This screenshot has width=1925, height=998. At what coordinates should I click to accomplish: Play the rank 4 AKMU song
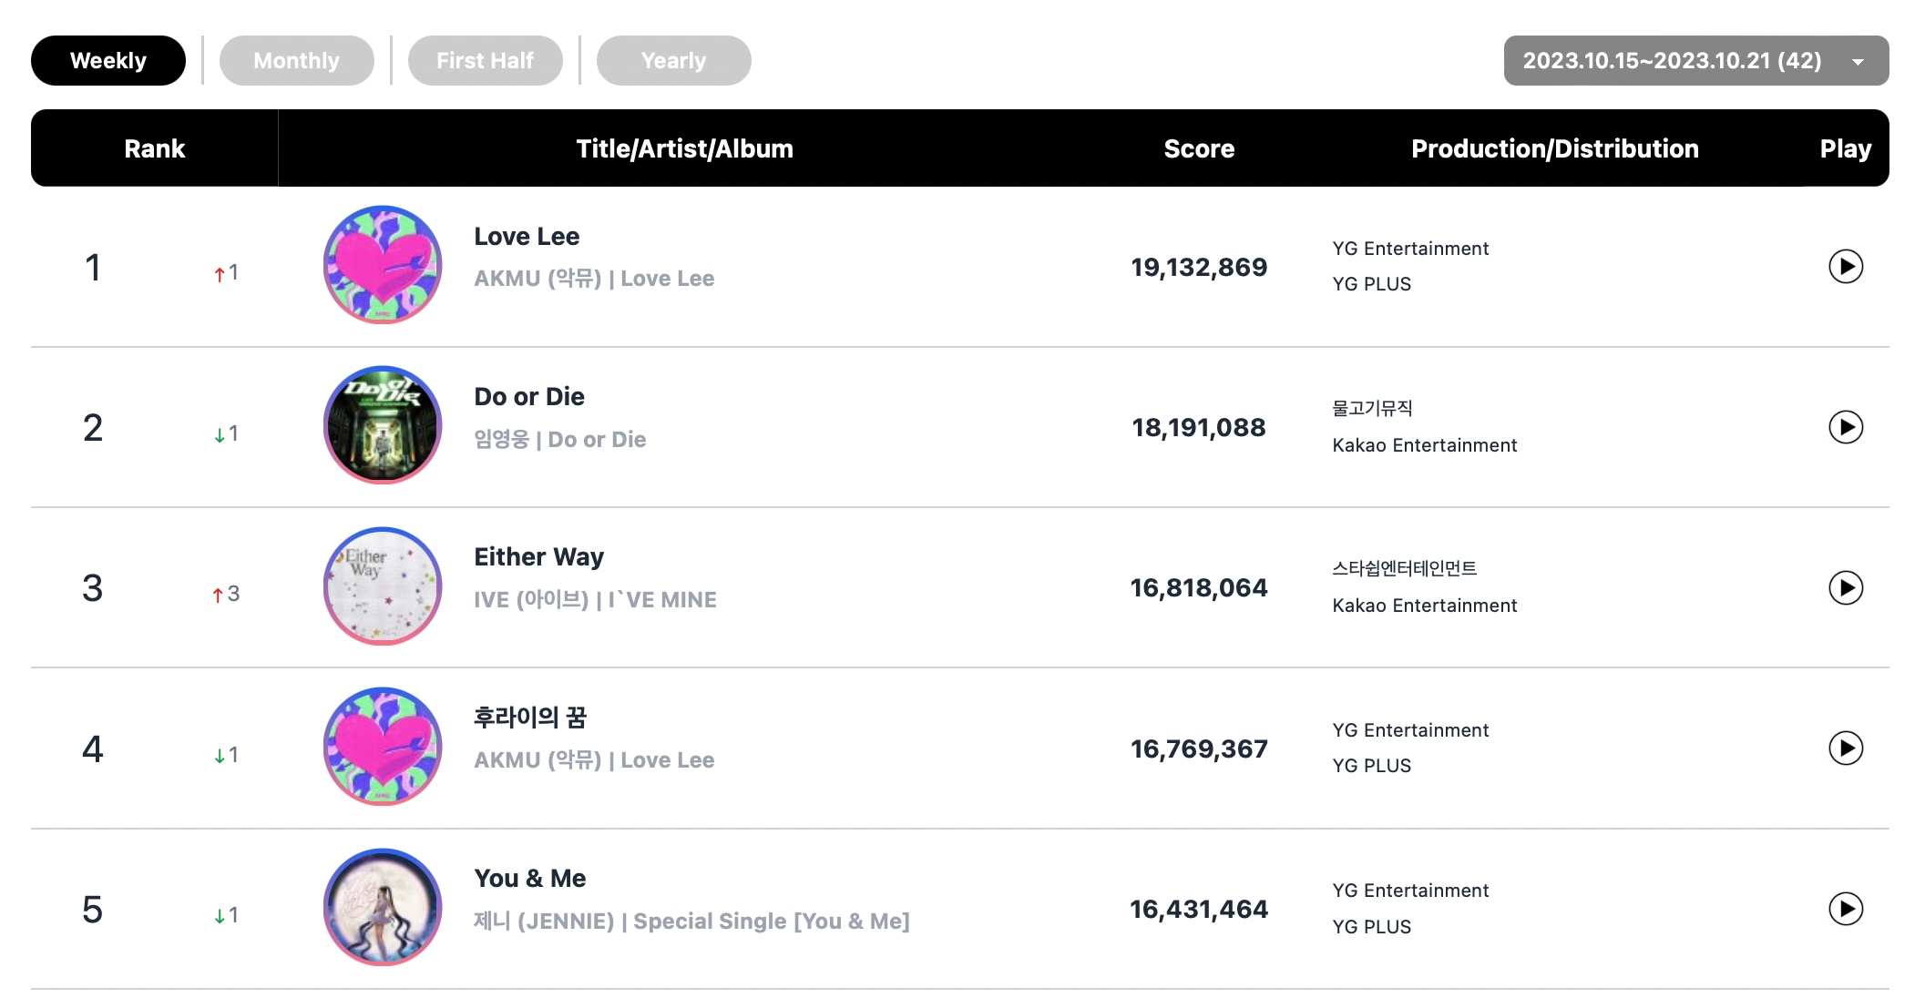pyautogui.click(x=1845, y=748)
